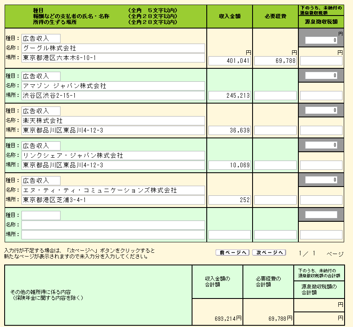Click the 収入金額の合計額 label
353x327 pixels.
coord(218,282)
